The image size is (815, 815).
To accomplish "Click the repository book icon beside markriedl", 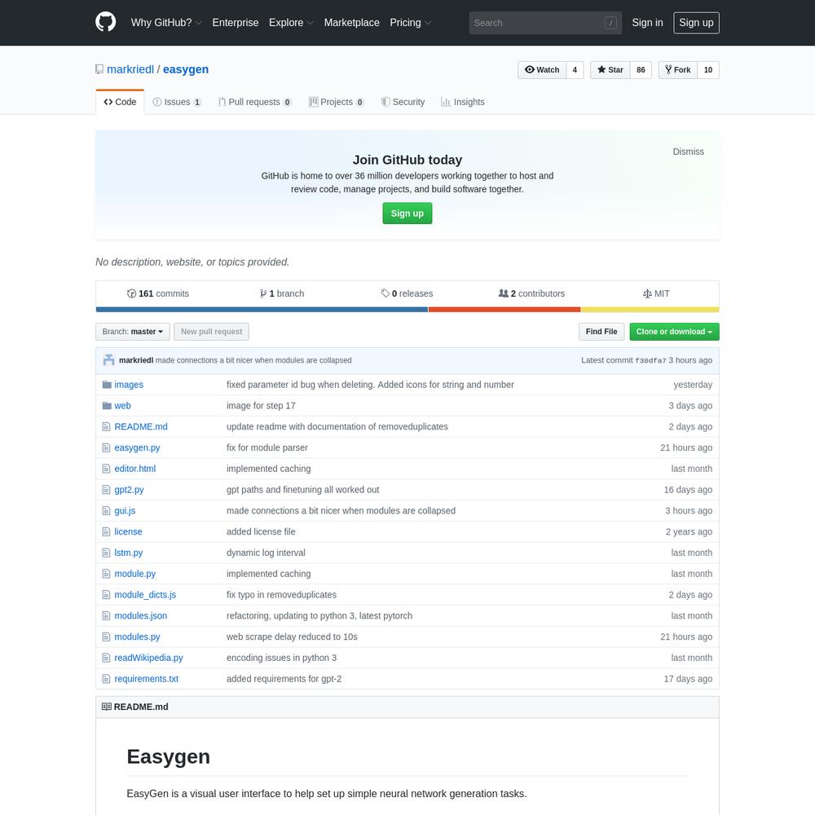I will click(x=99, y=69).
